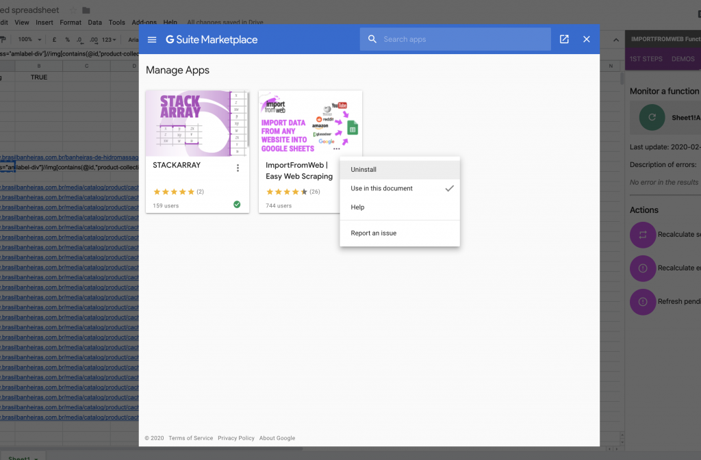Click the Recalculate errors purple icon
701x460 pixels.
tap(642, 268)
